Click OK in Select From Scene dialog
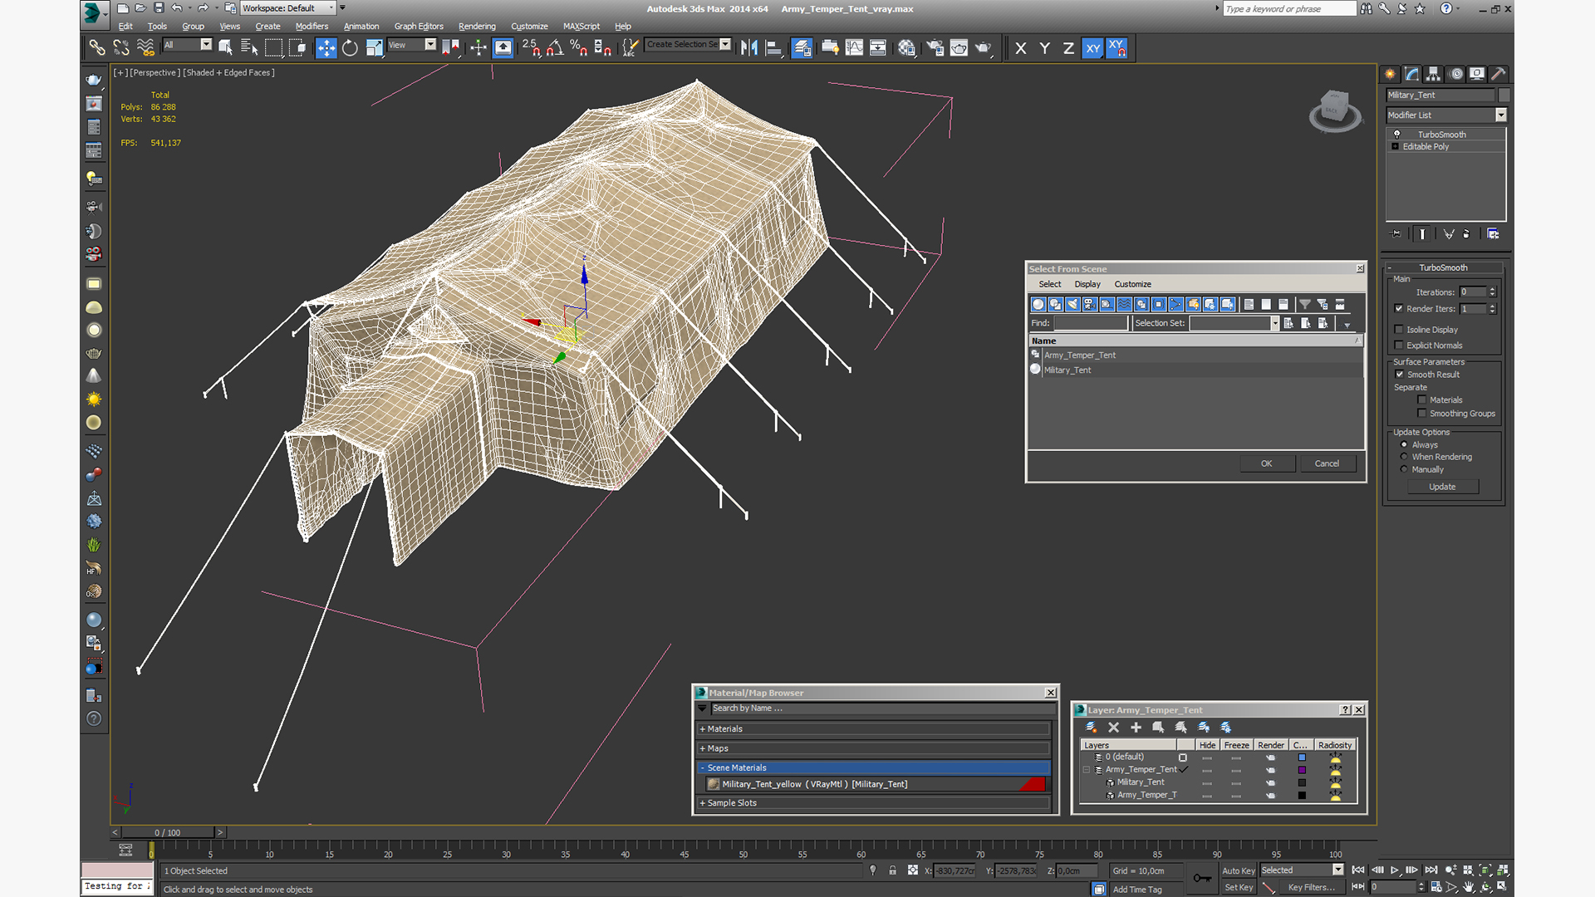 [x=1267, y=463]
